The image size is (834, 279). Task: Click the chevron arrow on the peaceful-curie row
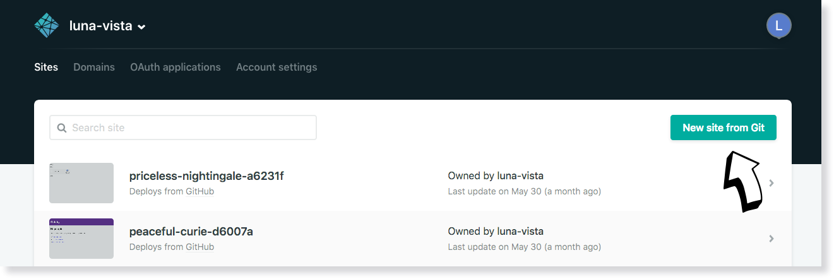coord(771,239)
